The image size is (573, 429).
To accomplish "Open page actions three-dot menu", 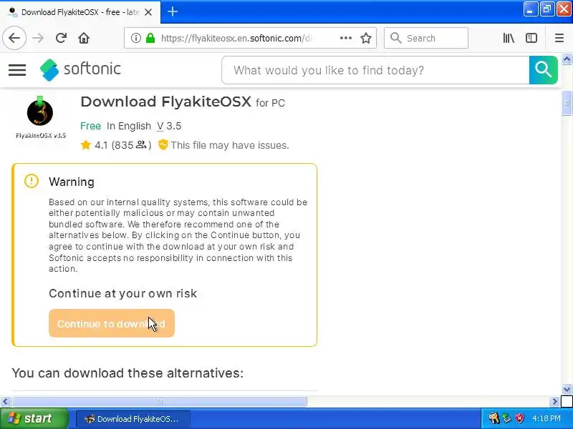I will (x=346, y=38).
